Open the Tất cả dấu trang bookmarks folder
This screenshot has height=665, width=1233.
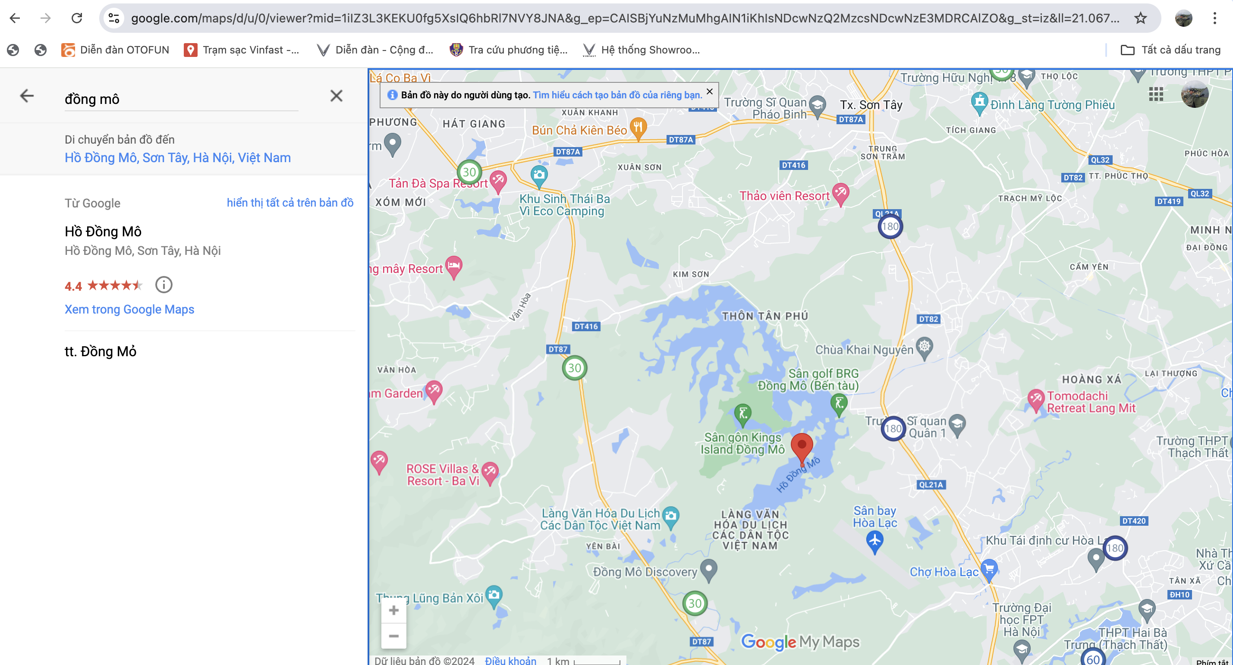1171,50
